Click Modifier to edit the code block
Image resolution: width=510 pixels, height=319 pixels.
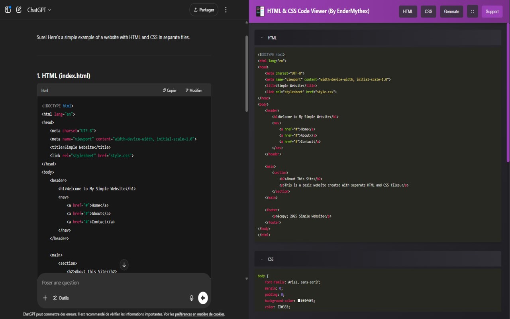pyautogui.click(x=194, y=91)
